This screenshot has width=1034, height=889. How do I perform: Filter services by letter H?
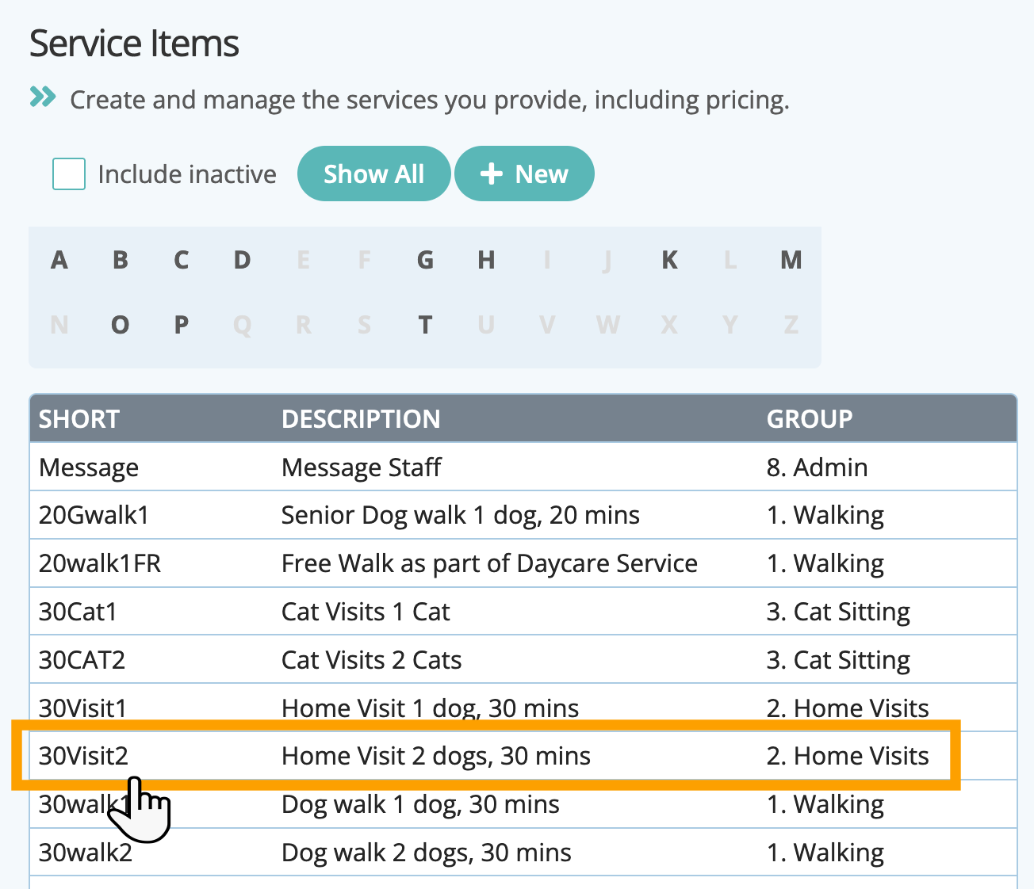coord(486,260)
